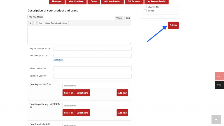Click the '[:en]Grape Variety[:zh]' label

pos(45,106)
